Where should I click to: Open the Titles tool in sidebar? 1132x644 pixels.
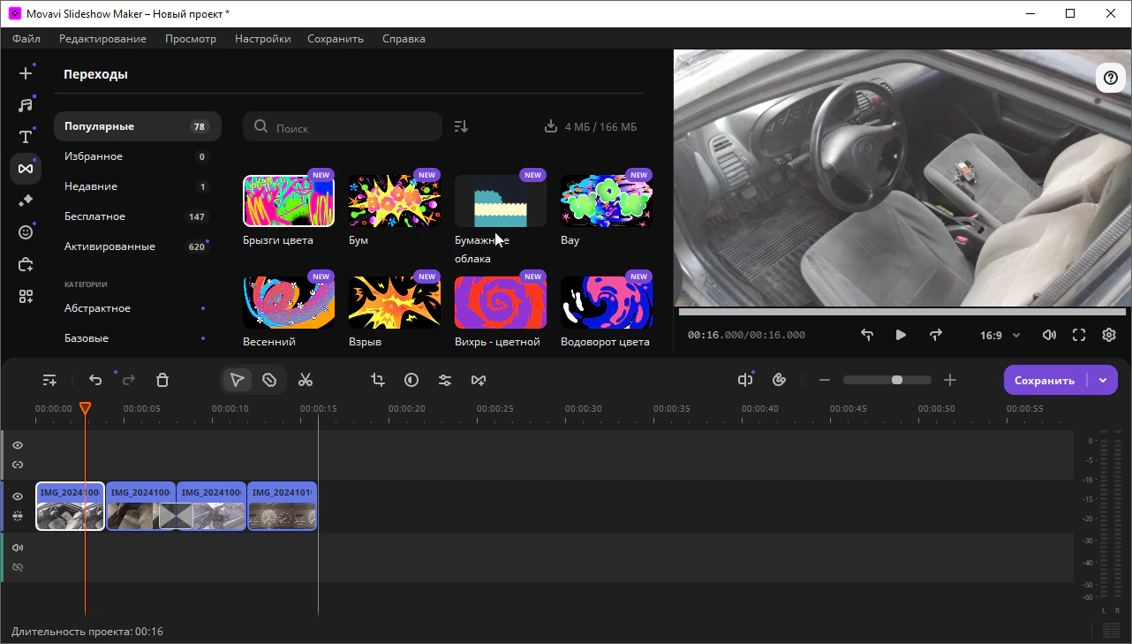click(26, 137)
